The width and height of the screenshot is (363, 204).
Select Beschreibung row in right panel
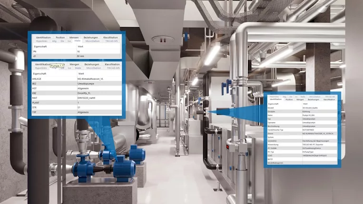[x=302, y=126]
